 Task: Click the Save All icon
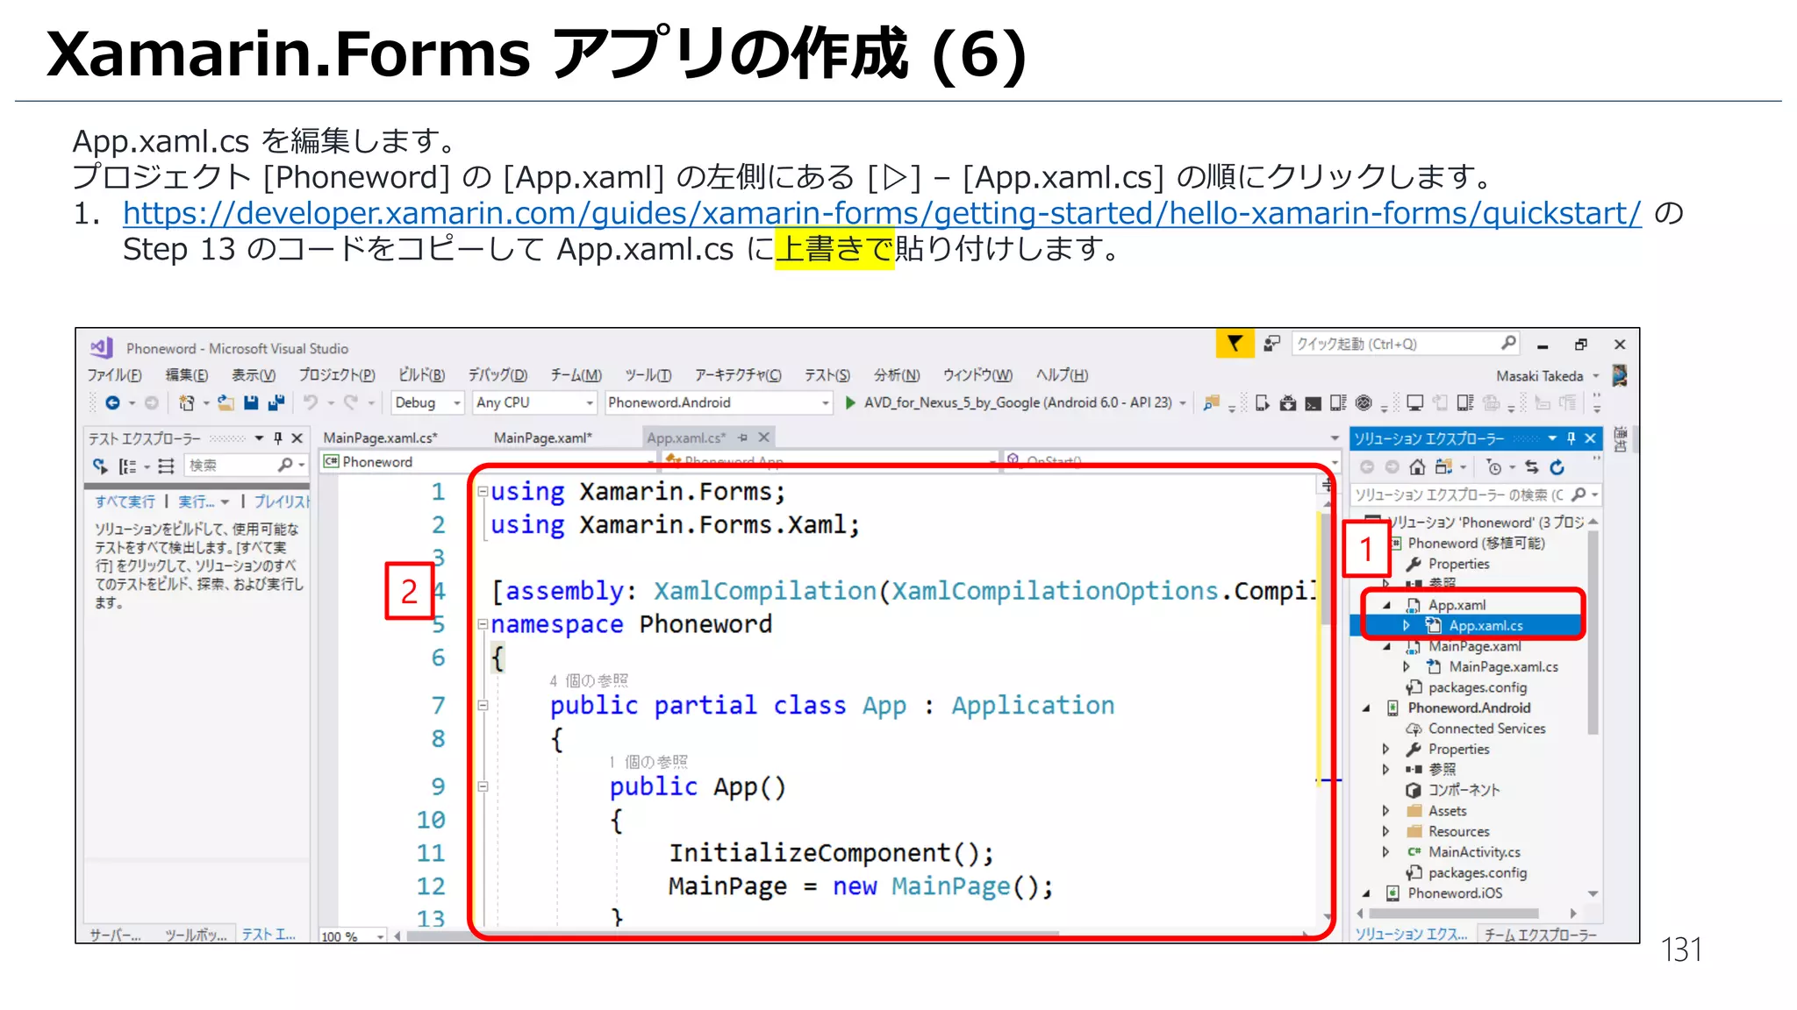point(276,402)
